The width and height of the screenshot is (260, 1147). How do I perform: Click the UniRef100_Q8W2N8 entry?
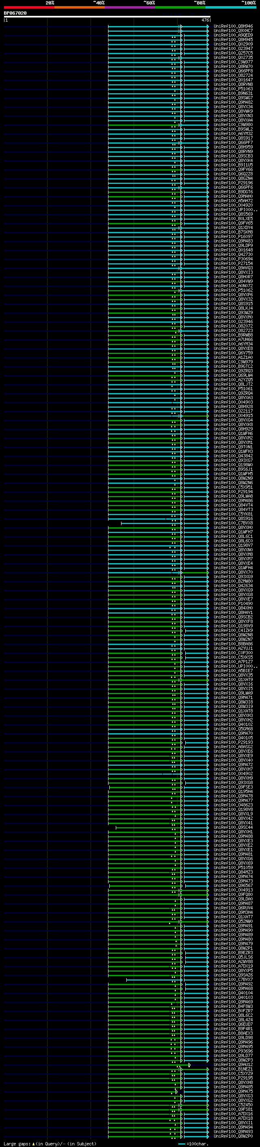[x=233, y=634]
